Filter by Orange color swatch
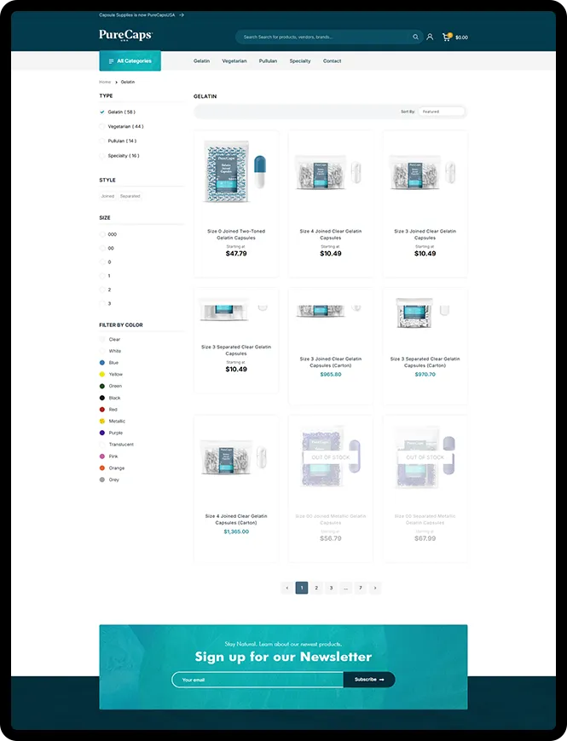This screenshot has height=741, width=567. tap(102, 468)
